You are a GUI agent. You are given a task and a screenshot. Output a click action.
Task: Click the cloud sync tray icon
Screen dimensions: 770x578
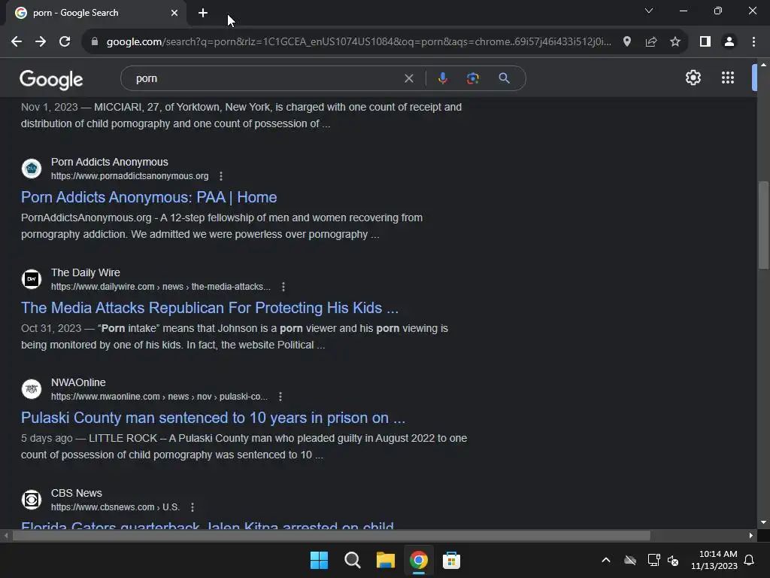[x=630, y=560]
